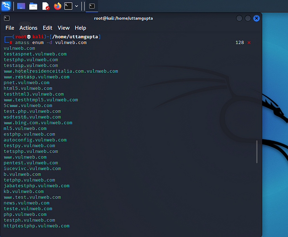Open the View menu
This screenshot has height=237, width=288.
point(64,28)
